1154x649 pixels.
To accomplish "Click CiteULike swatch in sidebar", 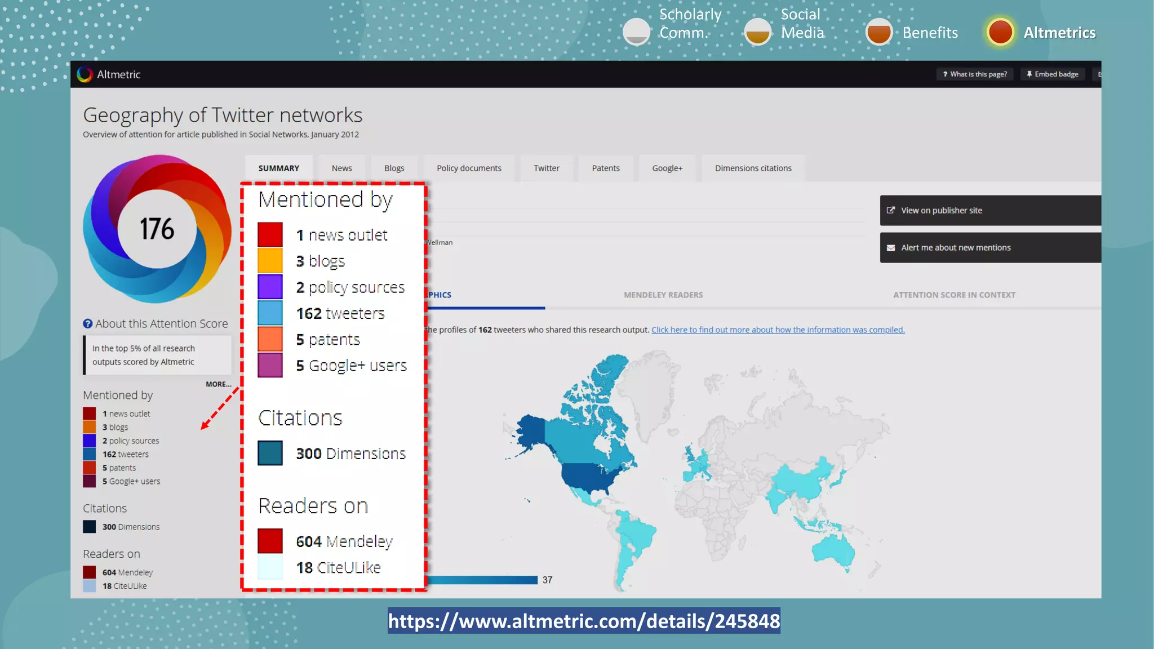I will click(89, 586).
